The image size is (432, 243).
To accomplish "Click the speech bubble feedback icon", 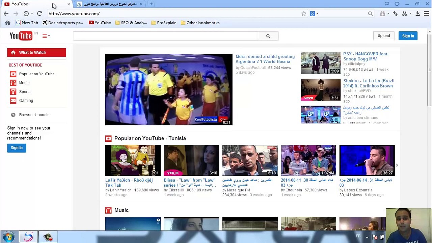I will click(x=387, y=4).
